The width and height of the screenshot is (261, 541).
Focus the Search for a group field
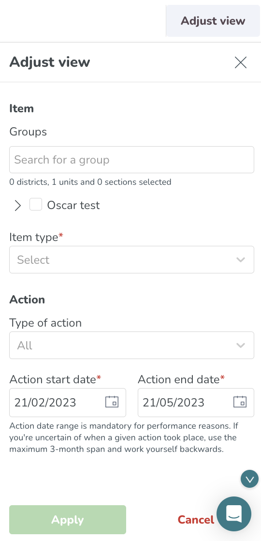point(131,160)
